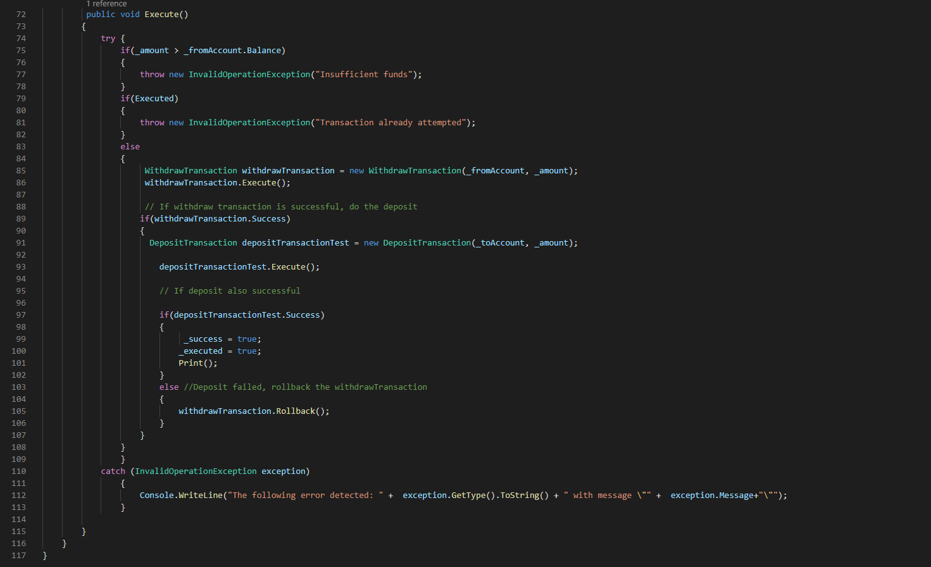Click the Print() call on line 101
931x567 pixels.
(197, 363)
